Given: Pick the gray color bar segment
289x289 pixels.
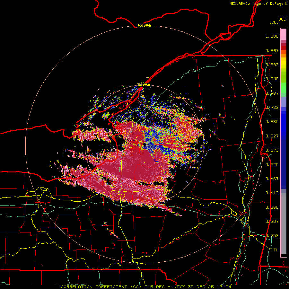Looking at the screenshot, I should point(284,223).
